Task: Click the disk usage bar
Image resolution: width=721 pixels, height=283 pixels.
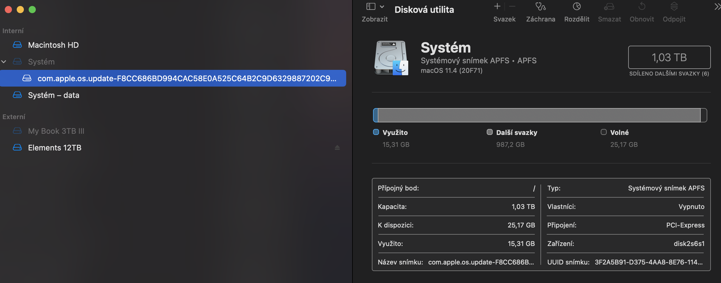Action: point(540,115)
